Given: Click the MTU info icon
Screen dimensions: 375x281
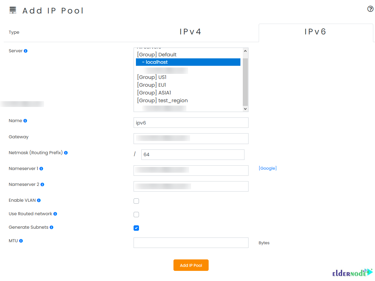Looking at the screenshot, I should coord(20,241).
